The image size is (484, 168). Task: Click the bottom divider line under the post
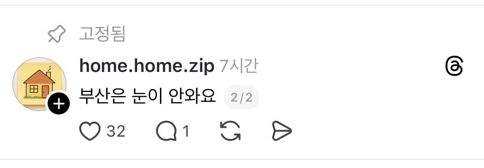(242, 159)
